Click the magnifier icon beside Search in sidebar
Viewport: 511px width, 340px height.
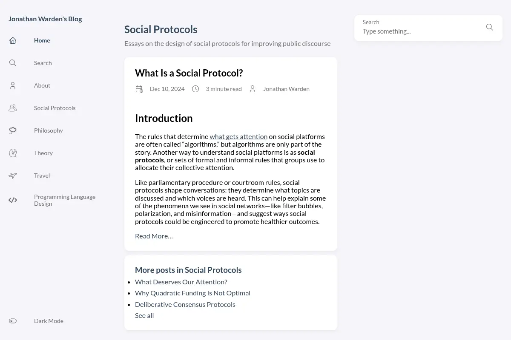pos(13,63)
